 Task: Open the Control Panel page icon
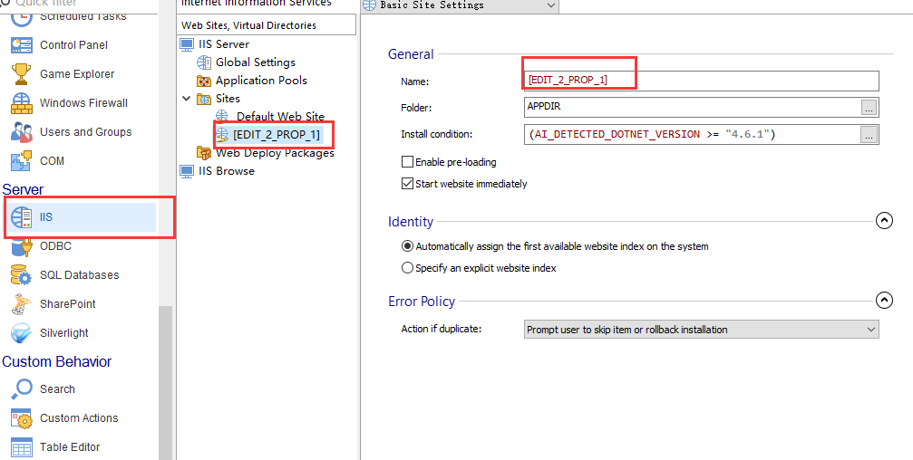[x=22, y=44]
